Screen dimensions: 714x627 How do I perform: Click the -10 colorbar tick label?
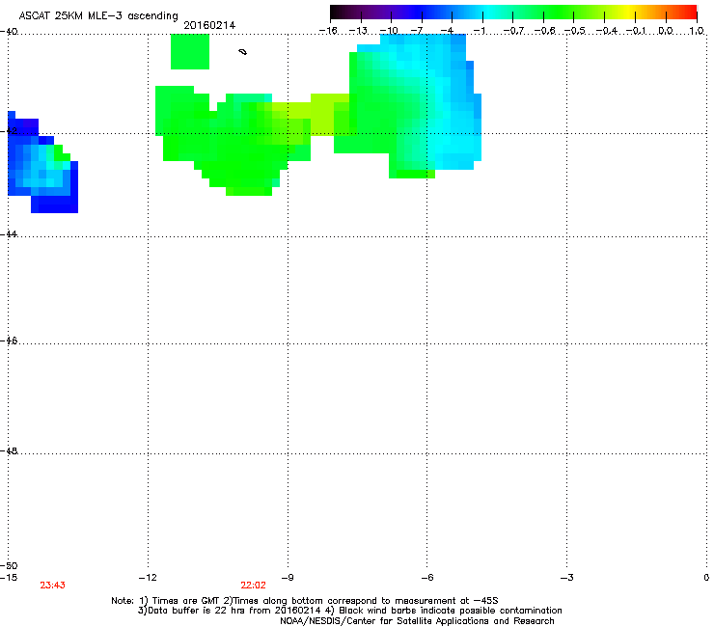(x=389, y=31)
